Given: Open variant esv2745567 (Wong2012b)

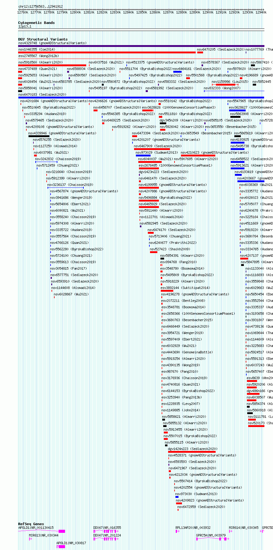Looking at the screenshot, I should (39, 56).
